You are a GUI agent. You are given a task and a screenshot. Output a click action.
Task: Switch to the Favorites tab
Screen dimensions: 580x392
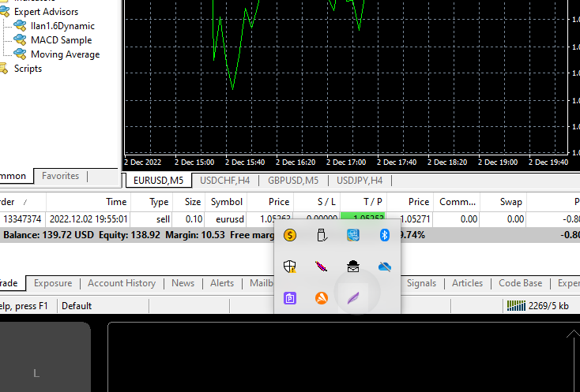[x=60, y=176]
